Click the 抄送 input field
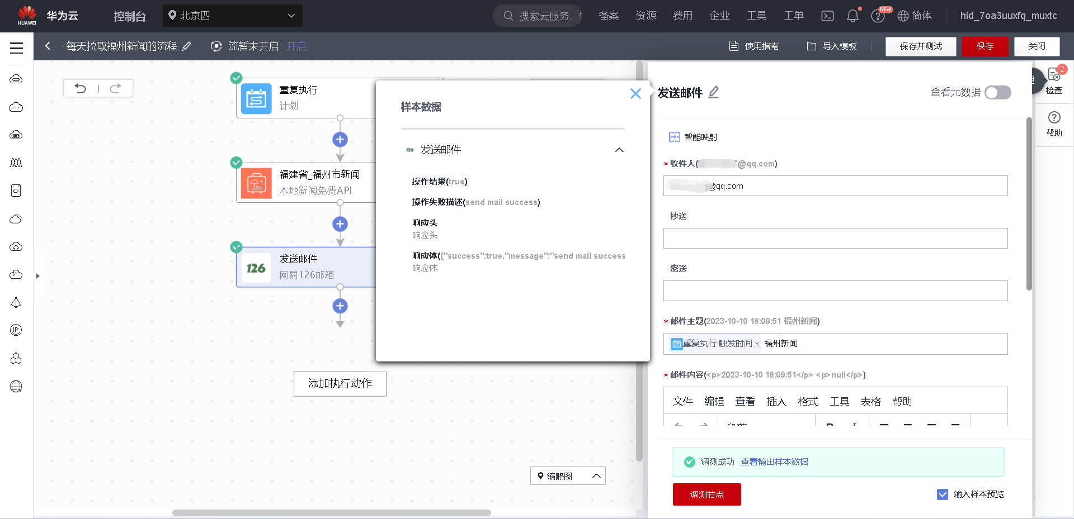The width and height of the screenshot is (1074, 519). click(835, 239)
